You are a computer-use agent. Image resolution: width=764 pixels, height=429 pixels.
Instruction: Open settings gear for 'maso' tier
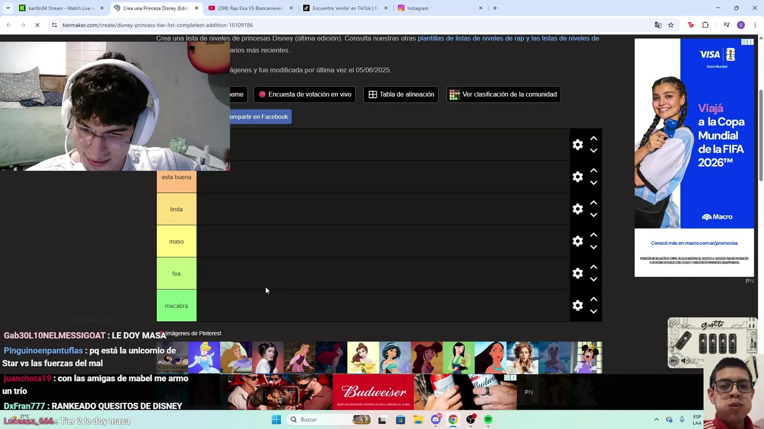578,241
